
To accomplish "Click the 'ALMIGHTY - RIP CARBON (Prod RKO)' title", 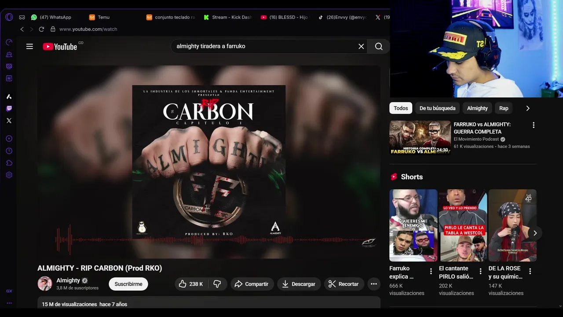I will pyautogui.click(x=100, y=268).
